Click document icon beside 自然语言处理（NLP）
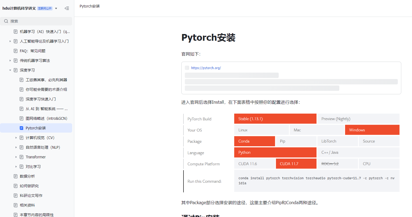This screenshot has height=217, width=412. tap(21, 147)
